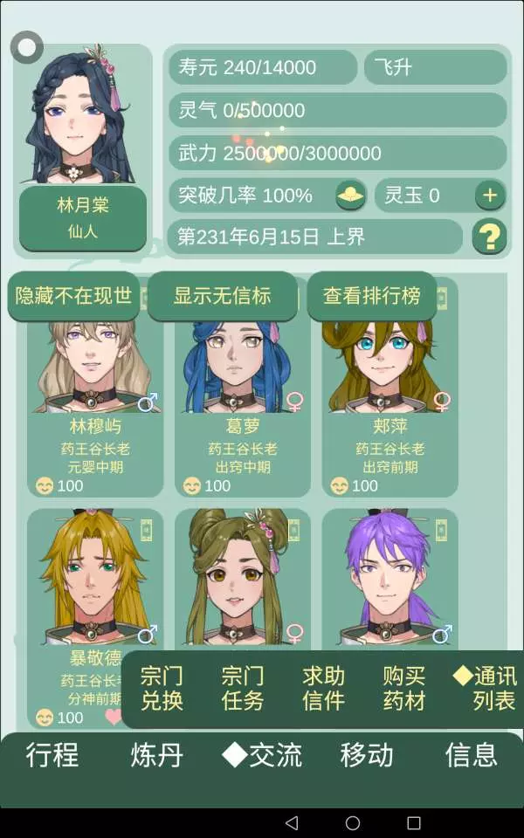This screenshot has width=524, height=838.
Task: Tap Android home circle icon
Action: (x=353, y=822)
